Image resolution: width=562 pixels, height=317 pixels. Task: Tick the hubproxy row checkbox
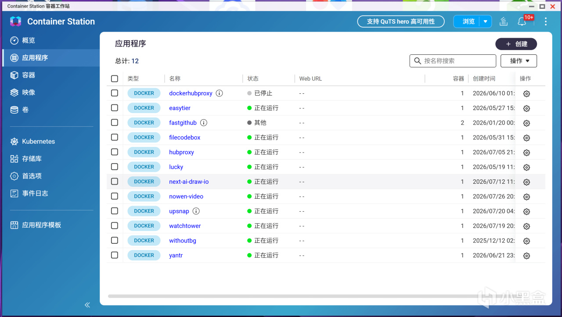[115, 152]
